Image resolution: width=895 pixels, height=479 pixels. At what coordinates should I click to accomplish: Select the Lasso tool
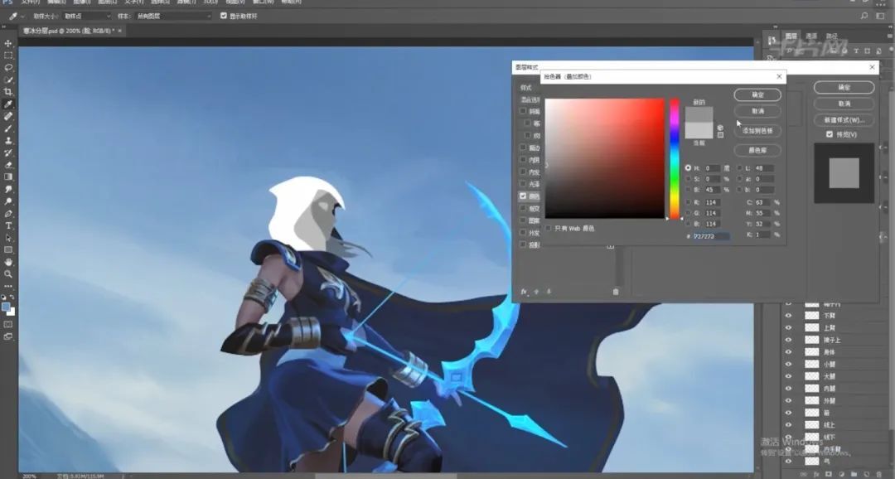pos(8,67)
